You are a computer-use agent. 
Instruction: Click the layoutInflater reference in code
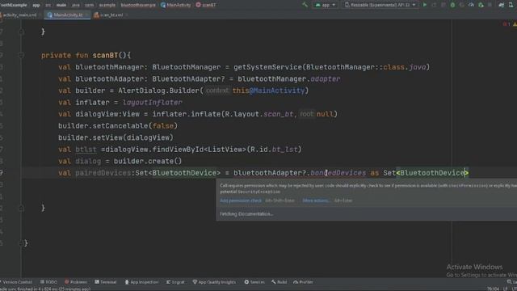coord(153,103)
